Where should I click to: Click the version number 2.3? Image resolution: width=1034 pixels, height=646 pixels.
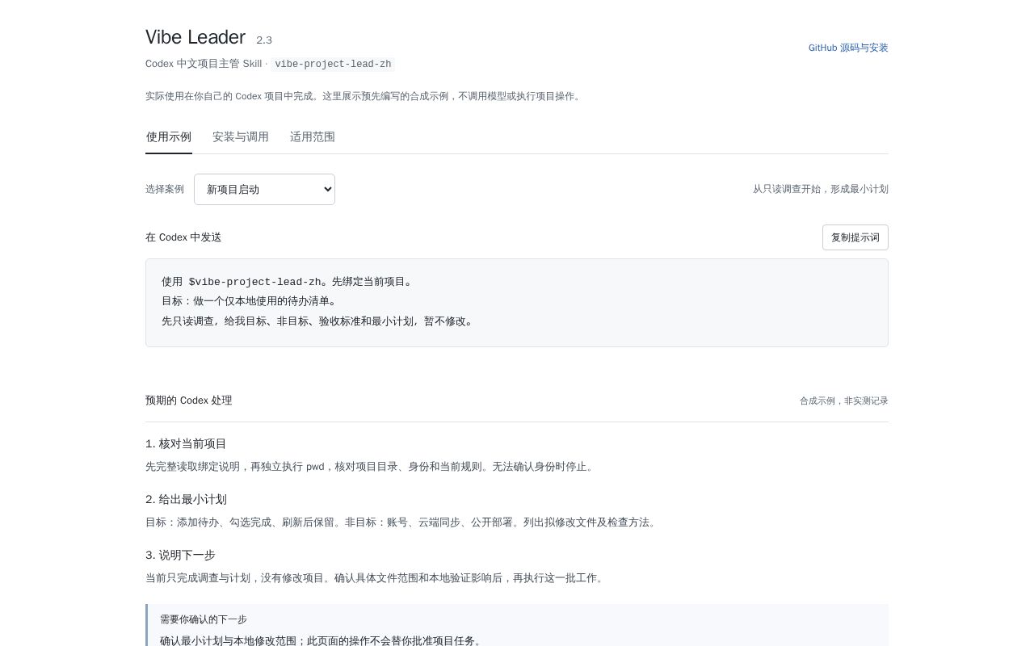click(264, 40)
